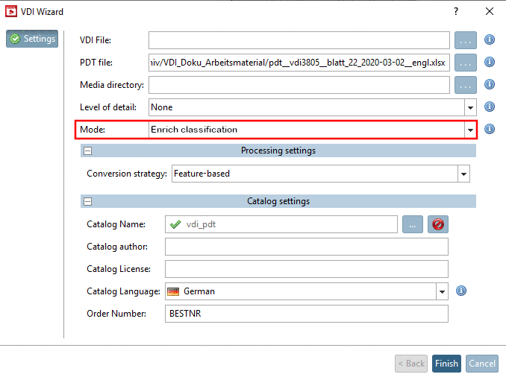The height and width of the screenshot is (380, 506).
Task: Browse for the VDI File
Action: (466, 40)
